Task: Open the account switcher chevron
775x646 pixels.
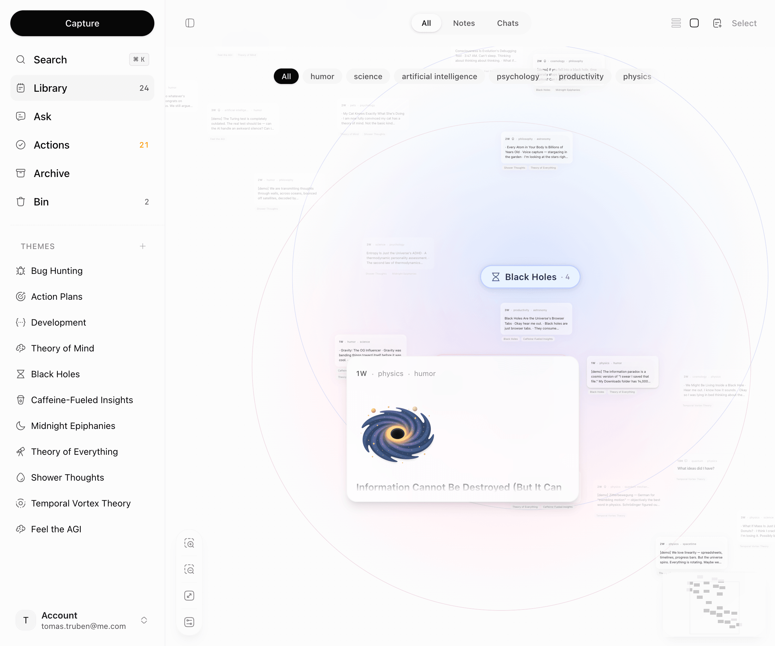Action: (x=144, y=620)
